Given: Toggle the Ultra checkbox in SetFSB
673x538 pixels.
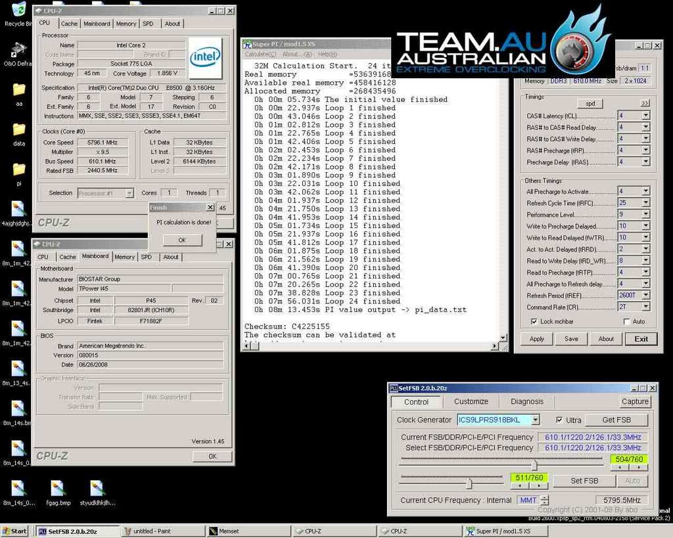Looking at the screenshot, I should tap(559, 420).
